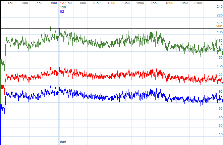Click the 206 level label on right axis

pos(219,26)
